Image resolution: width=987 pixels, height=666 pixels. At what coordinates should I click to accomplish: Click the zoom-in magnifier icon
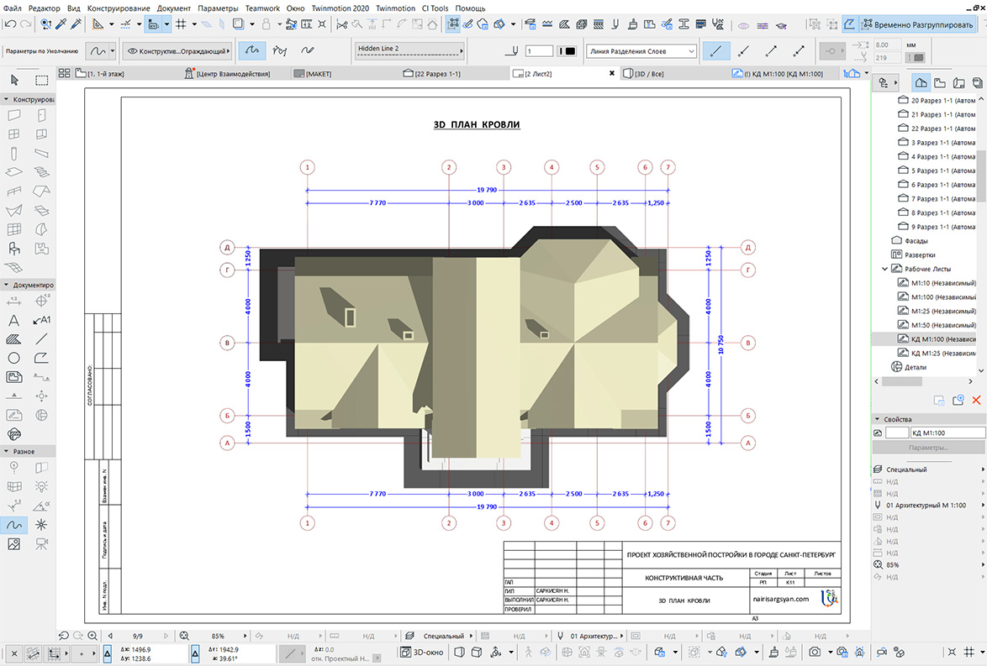tap(92, 636)
